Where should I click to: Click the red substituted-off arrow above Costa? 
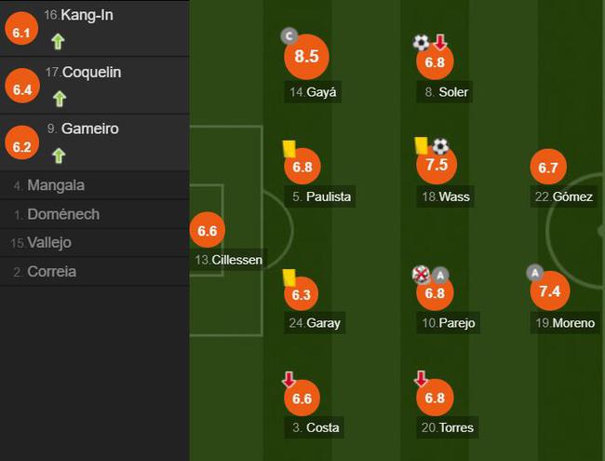[289, 379]
